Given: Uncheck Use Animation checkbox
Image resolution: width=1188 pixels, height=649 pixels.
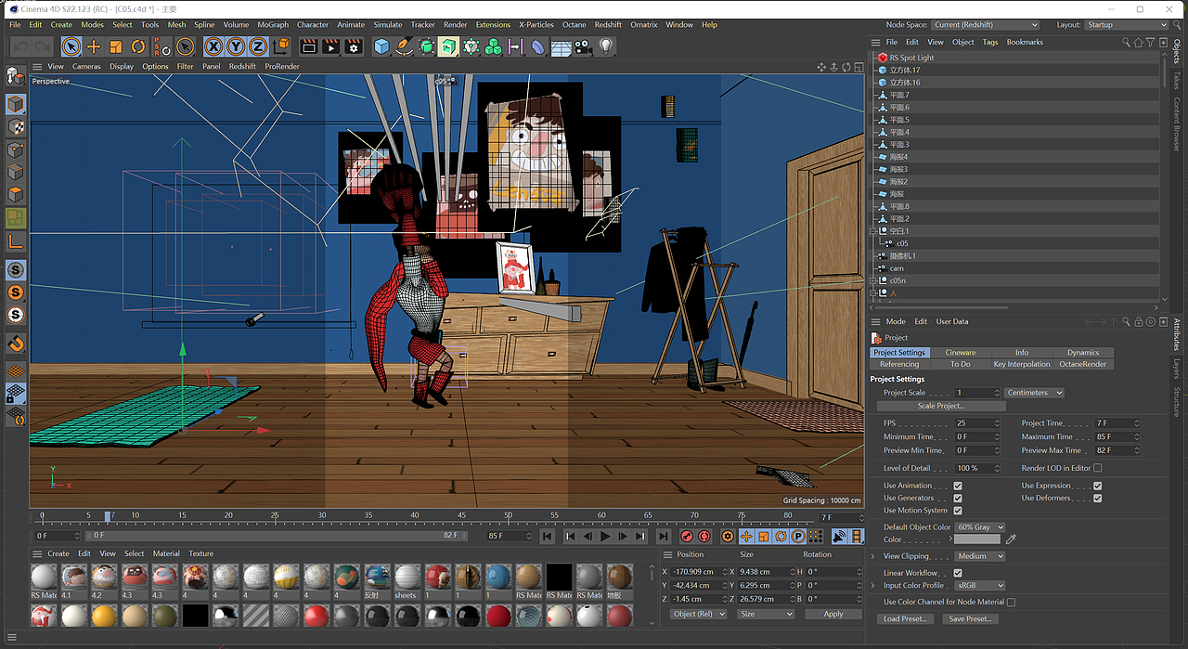Looking at the screenshot, I should (x=958, y=486).
